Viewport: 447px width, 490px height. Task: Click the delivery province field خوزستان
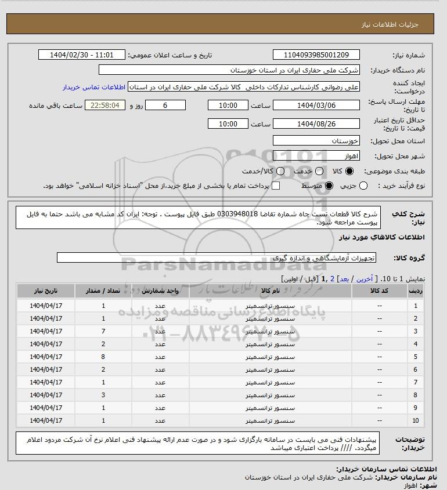[x=316, y=141]
